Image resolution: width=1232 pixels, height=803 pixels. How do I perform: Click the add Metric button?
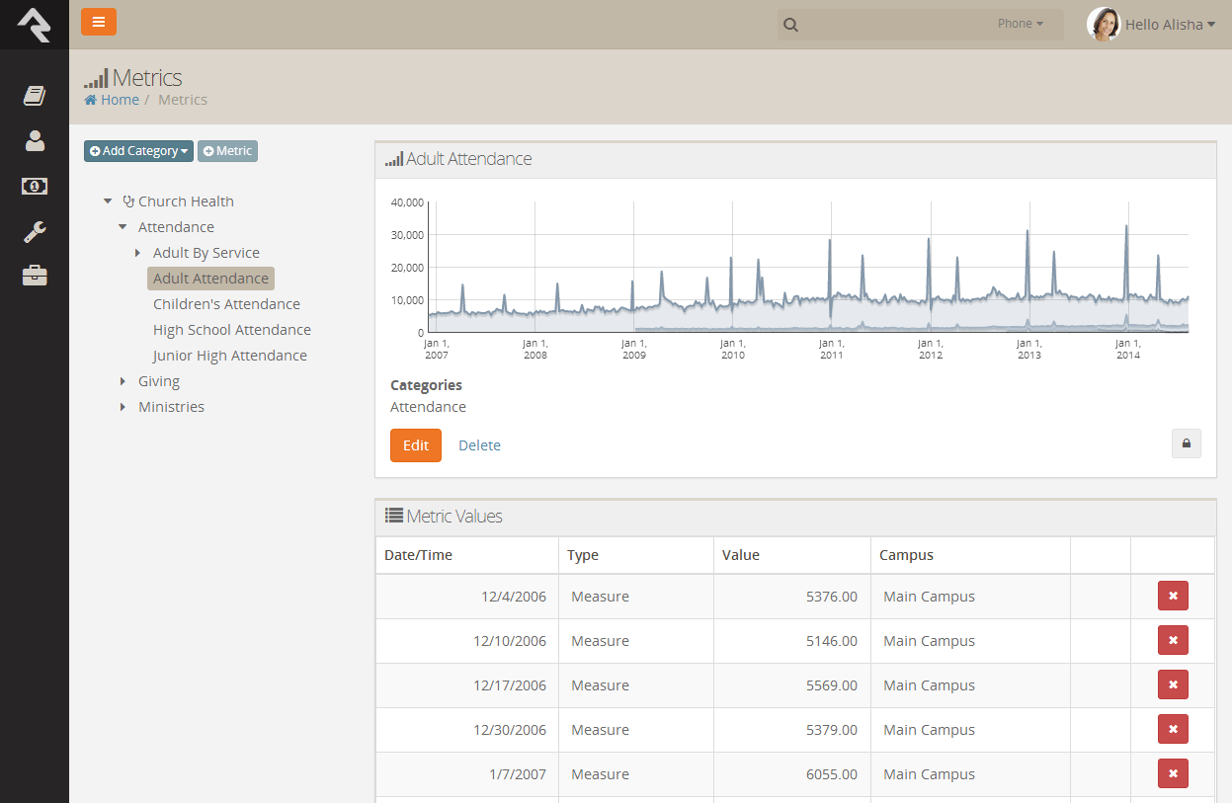tap(227, 151)
